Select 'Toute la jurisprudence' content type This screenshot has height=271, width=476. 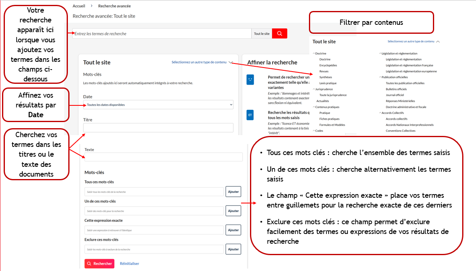click(333, 95)
